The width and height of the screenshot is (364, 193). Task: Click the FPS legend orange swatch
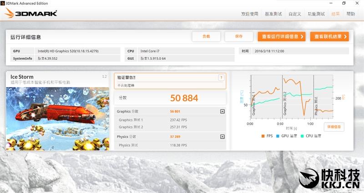pos(263,136)
